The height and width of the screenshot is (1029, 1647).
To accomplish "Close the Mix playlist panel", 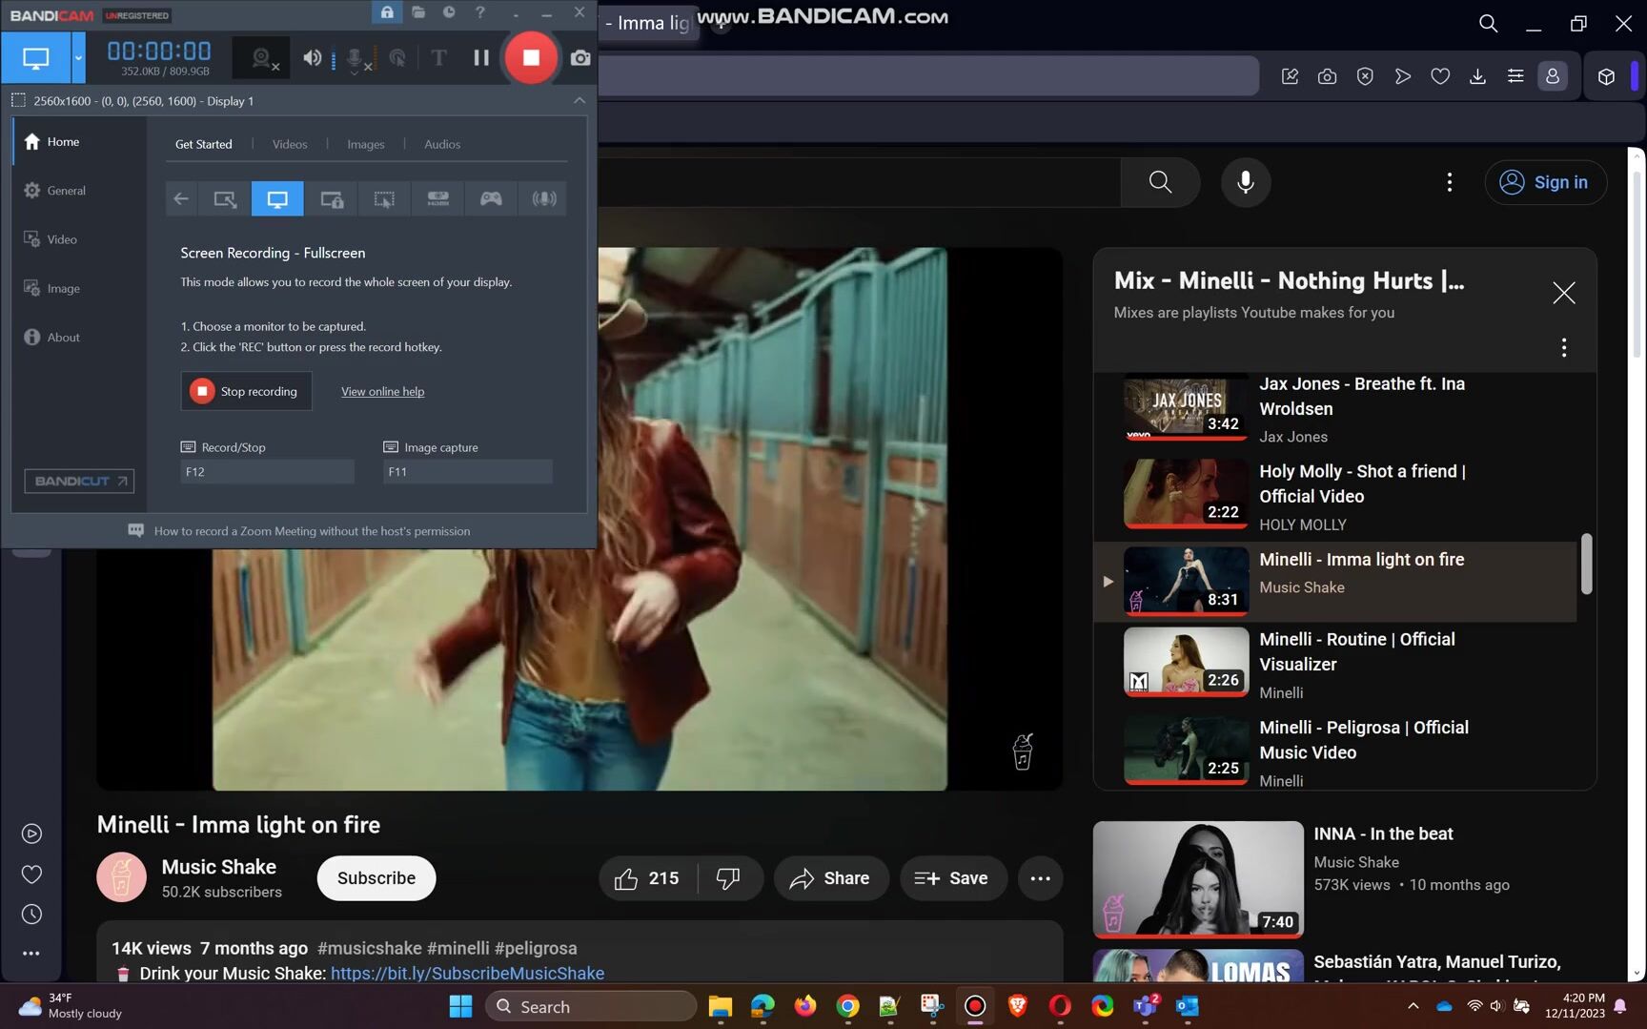I will coord(1564,293).
